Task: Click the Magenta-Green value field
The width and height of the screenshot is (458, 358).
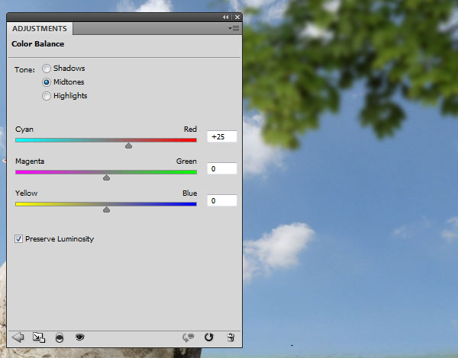Action: [222, 168]
